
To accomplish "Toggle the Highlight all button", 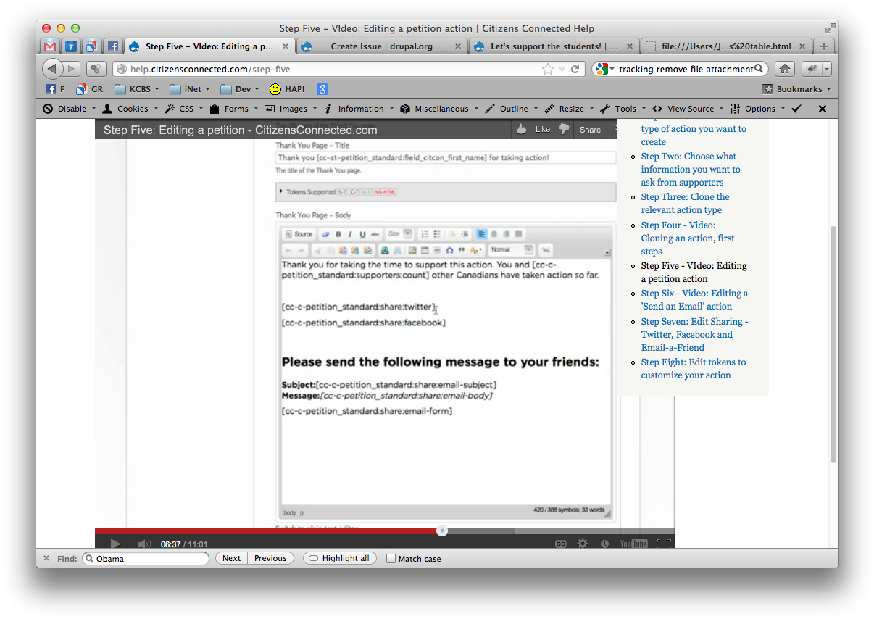I will (x=339, y=558).
